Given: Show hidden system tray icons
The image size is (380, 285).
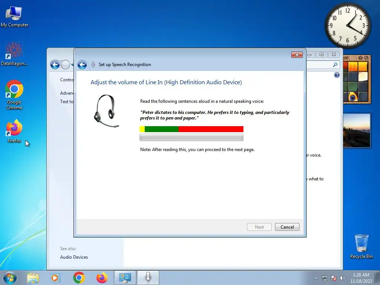Looking at the screenshot, I should pos(315,278).
